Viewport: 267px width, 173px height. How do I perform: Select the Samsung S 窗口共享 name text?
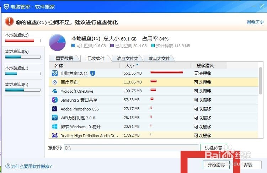(79, 100)
